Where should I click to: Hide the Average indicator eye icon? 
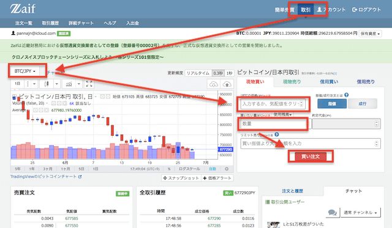point(36,110)
